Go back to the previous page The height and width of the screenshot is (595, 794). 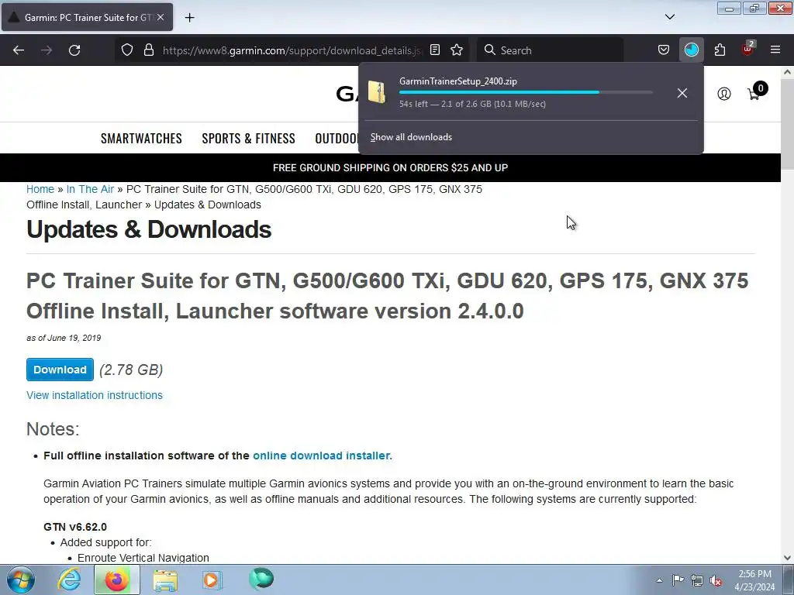(19, 50)
